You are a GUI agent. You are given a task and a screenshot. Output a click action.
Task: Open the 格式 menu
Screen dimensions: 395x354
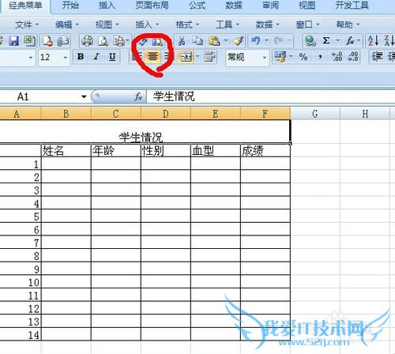(187, 24)
